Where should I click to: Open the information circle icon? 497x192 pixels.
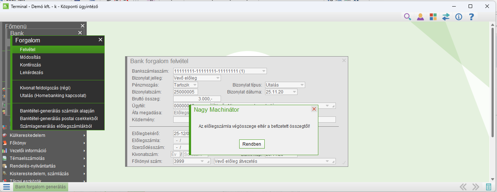459,16
